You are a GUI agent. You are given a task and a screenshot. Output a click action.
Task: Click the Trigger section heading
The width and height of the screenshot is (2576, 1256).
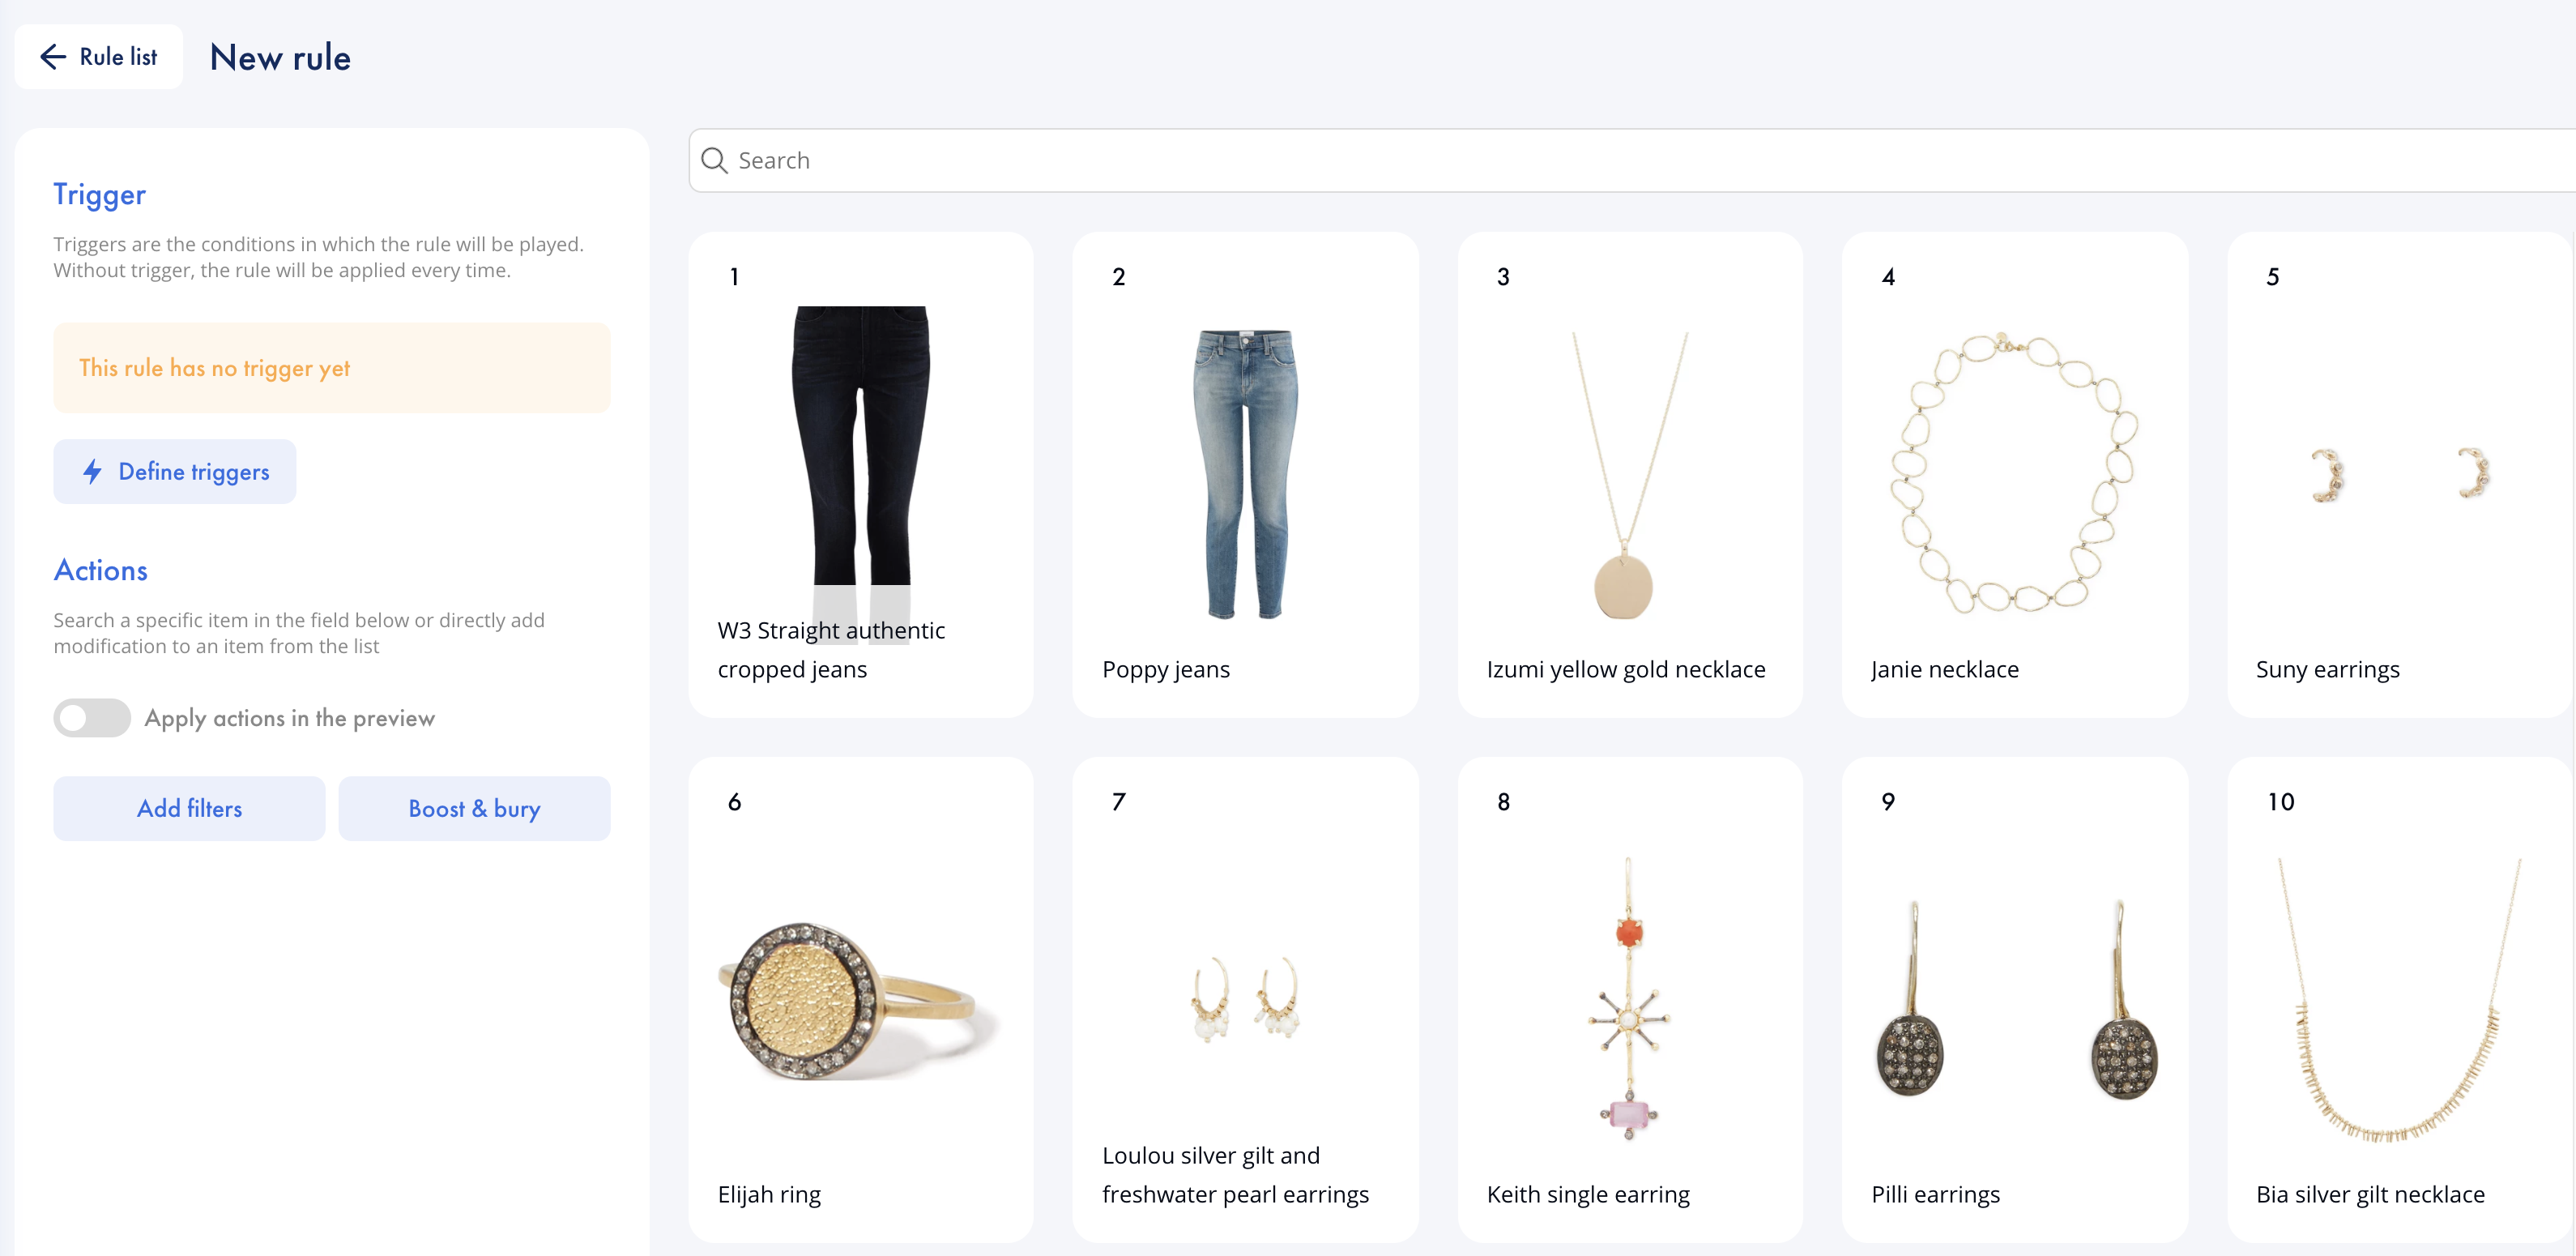[x=99, y=194]
